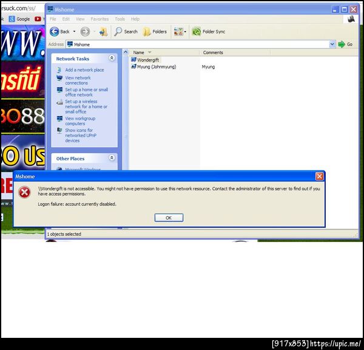Viewport: 364px width, 350px height.
Task: Collapse the Network Tasks panel
Action: point(112,58)
